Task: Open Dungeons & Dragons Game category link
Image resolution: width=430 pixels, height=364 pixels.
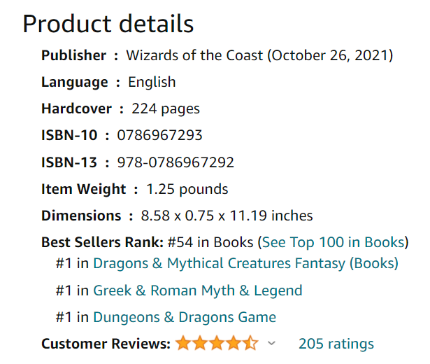Action: tap(185, 317)
